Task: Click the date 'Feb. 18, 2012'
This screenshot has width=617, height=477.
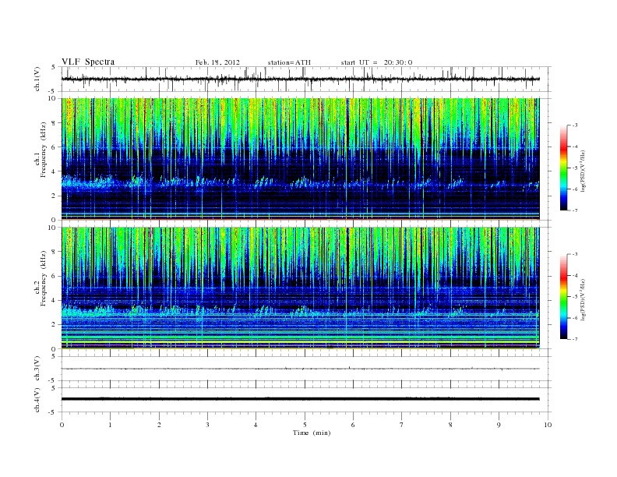Action: point(217,62)
